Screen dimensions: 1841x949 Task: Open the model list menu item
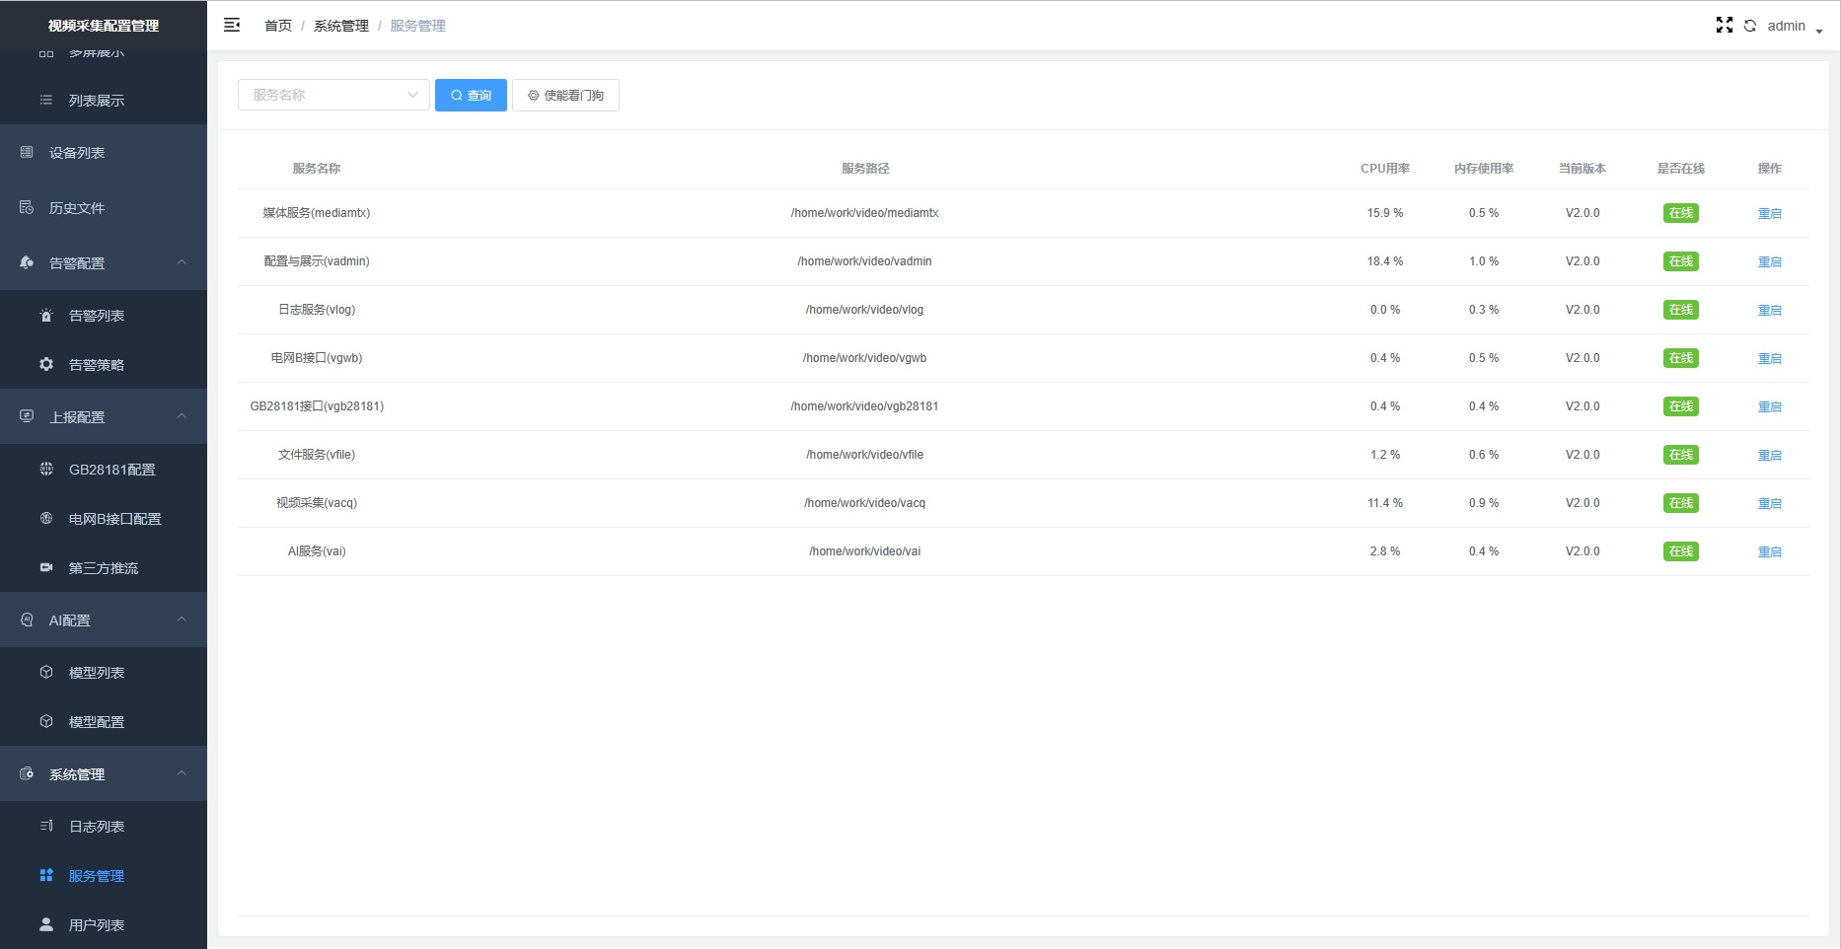click(97, 673)
